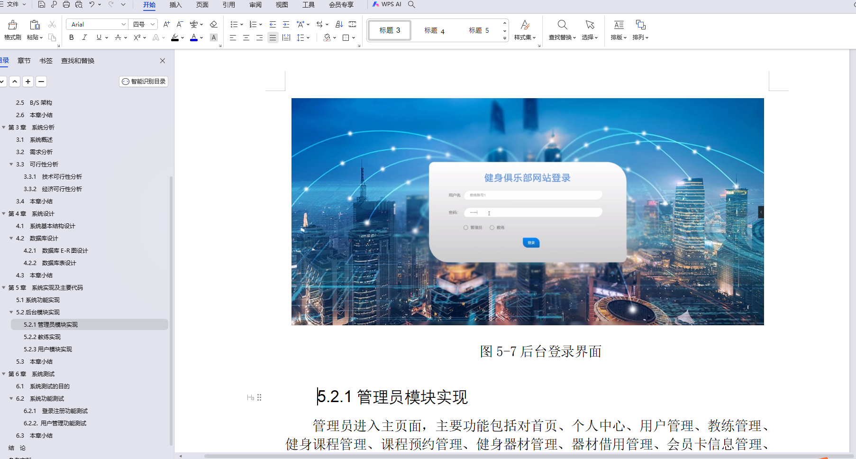The width and height of the screenshot is (856, 459).
Task: Center align the paragraph
Action: click(246, 37)
